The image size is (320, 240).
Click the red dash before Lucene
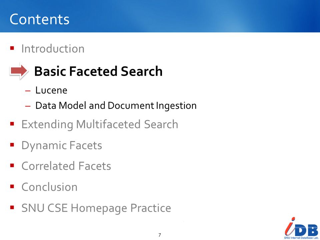(x=28, y=91)
